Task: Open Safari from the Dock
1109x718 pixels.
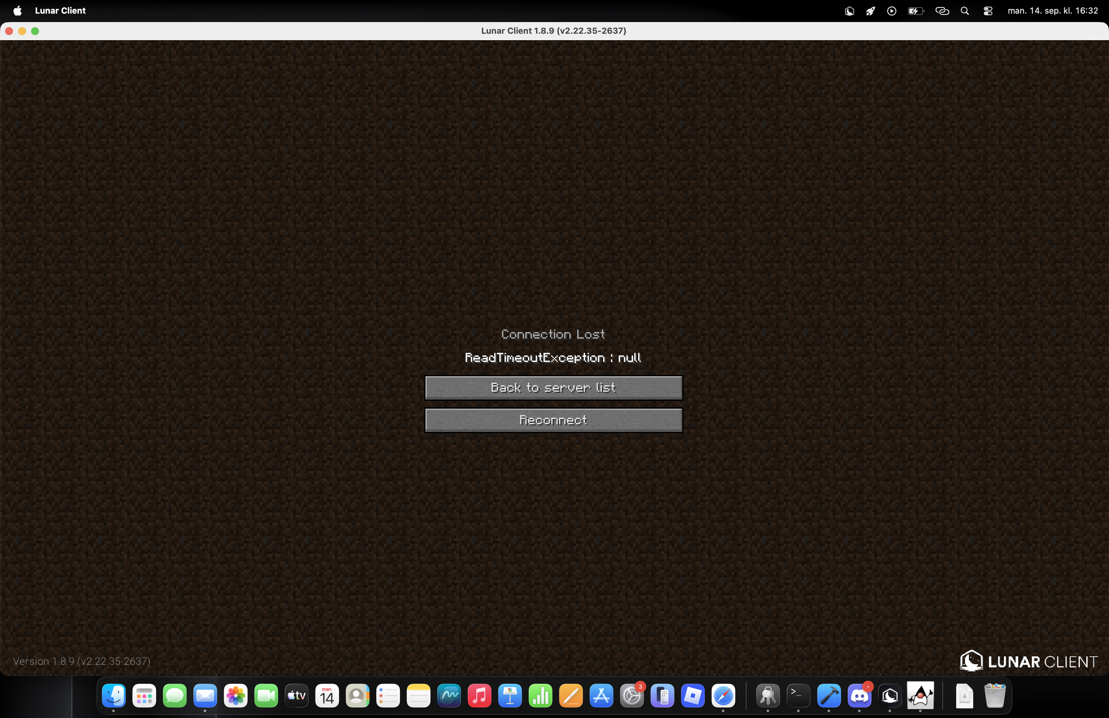Action: click(x=723, y=696)
